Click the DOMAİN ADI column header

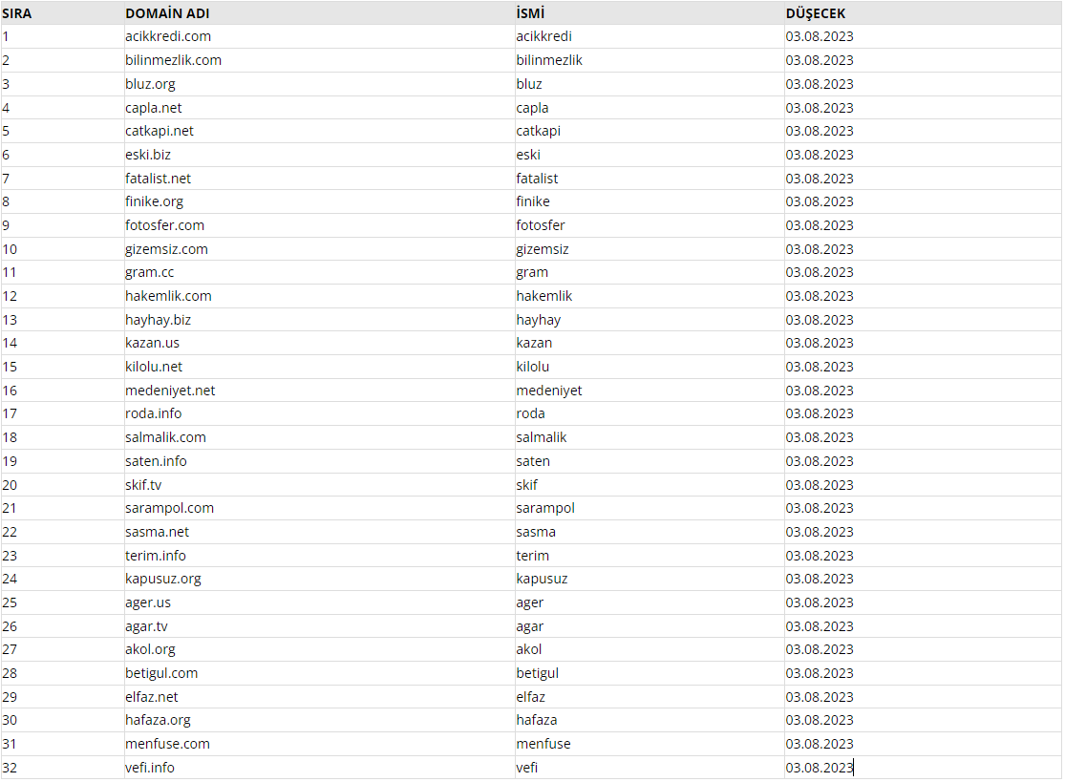[319, 13]
